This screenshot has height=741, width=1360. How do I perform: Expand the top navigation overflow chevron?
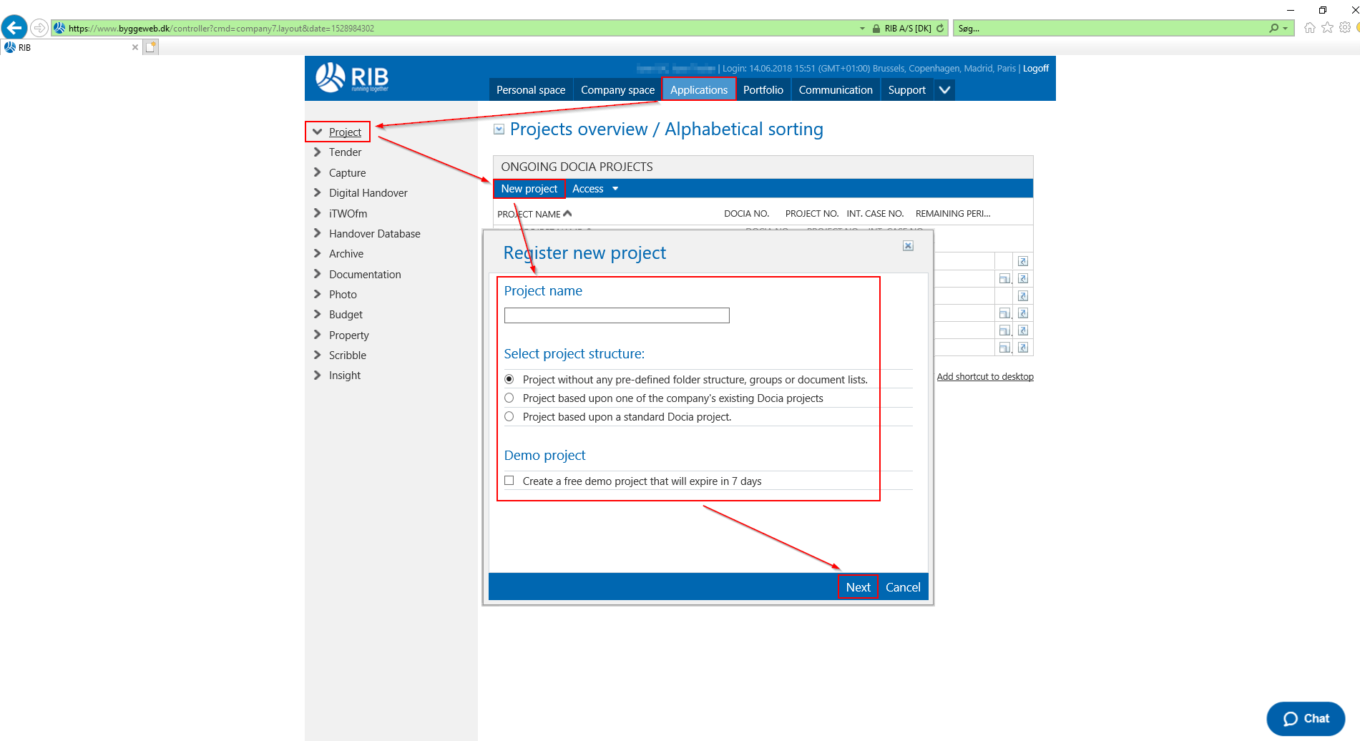pos(944,90)
